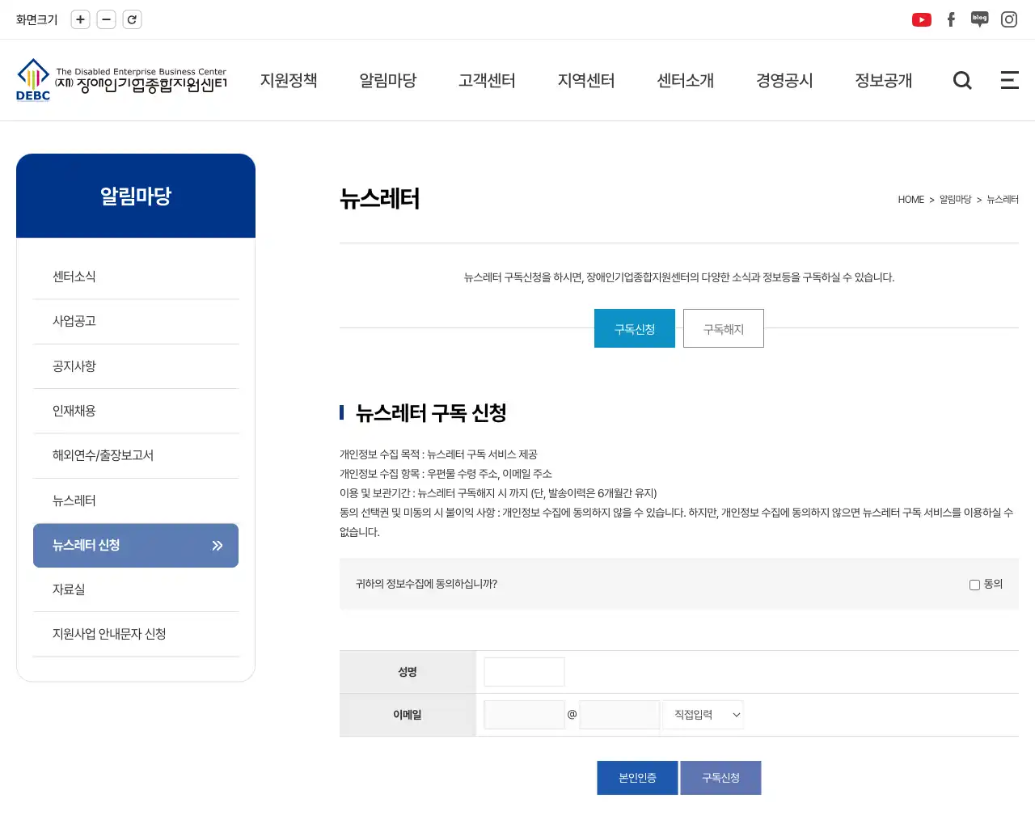Check the 동의 consent checkbox
This screenshot has width=1035, height=828.
(974, 585)
